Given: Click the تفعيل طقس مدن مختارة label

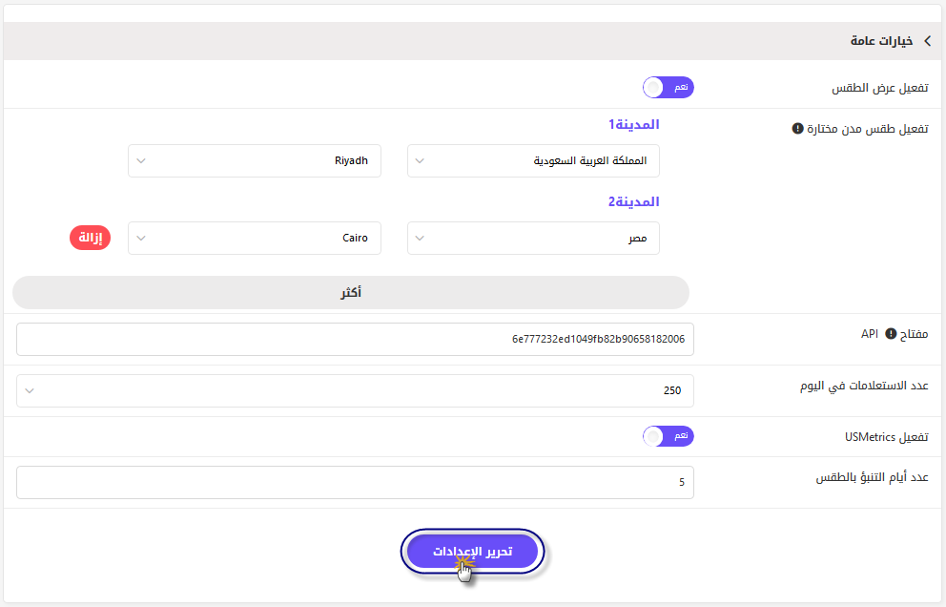Looking at the screenshot, I should (868, 129).
